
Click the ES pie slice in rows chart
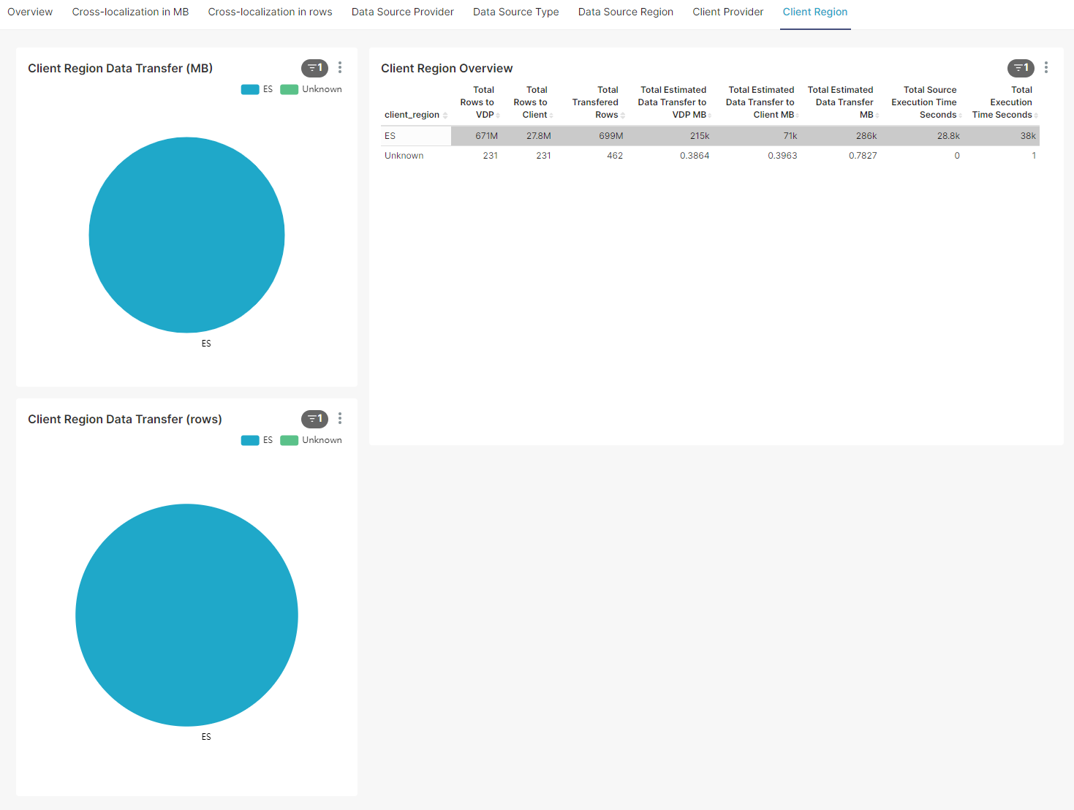click(x=186, y=615)
